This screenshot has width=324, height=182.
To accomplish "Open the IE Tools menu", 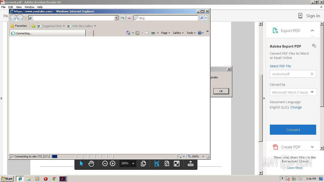I will pos(191,33).
